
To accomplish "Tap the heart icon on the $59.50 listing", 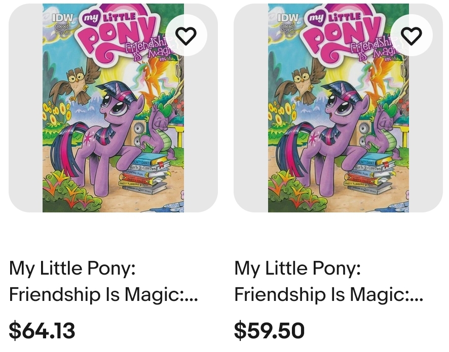I will (411, 35).
